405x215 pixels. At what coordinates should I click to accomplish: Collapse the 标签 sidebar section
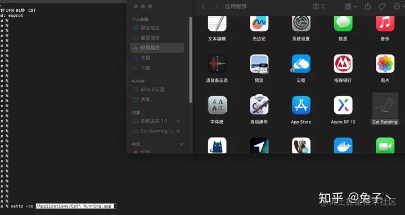click(x=182, y=144)
